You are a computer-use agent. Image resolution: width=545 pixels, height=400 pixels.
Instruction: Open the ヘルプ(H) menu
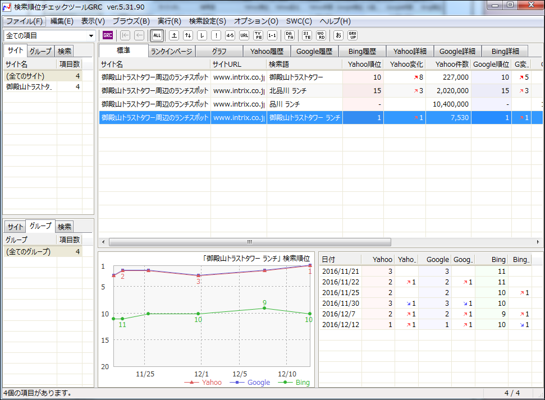pos(335,21)
